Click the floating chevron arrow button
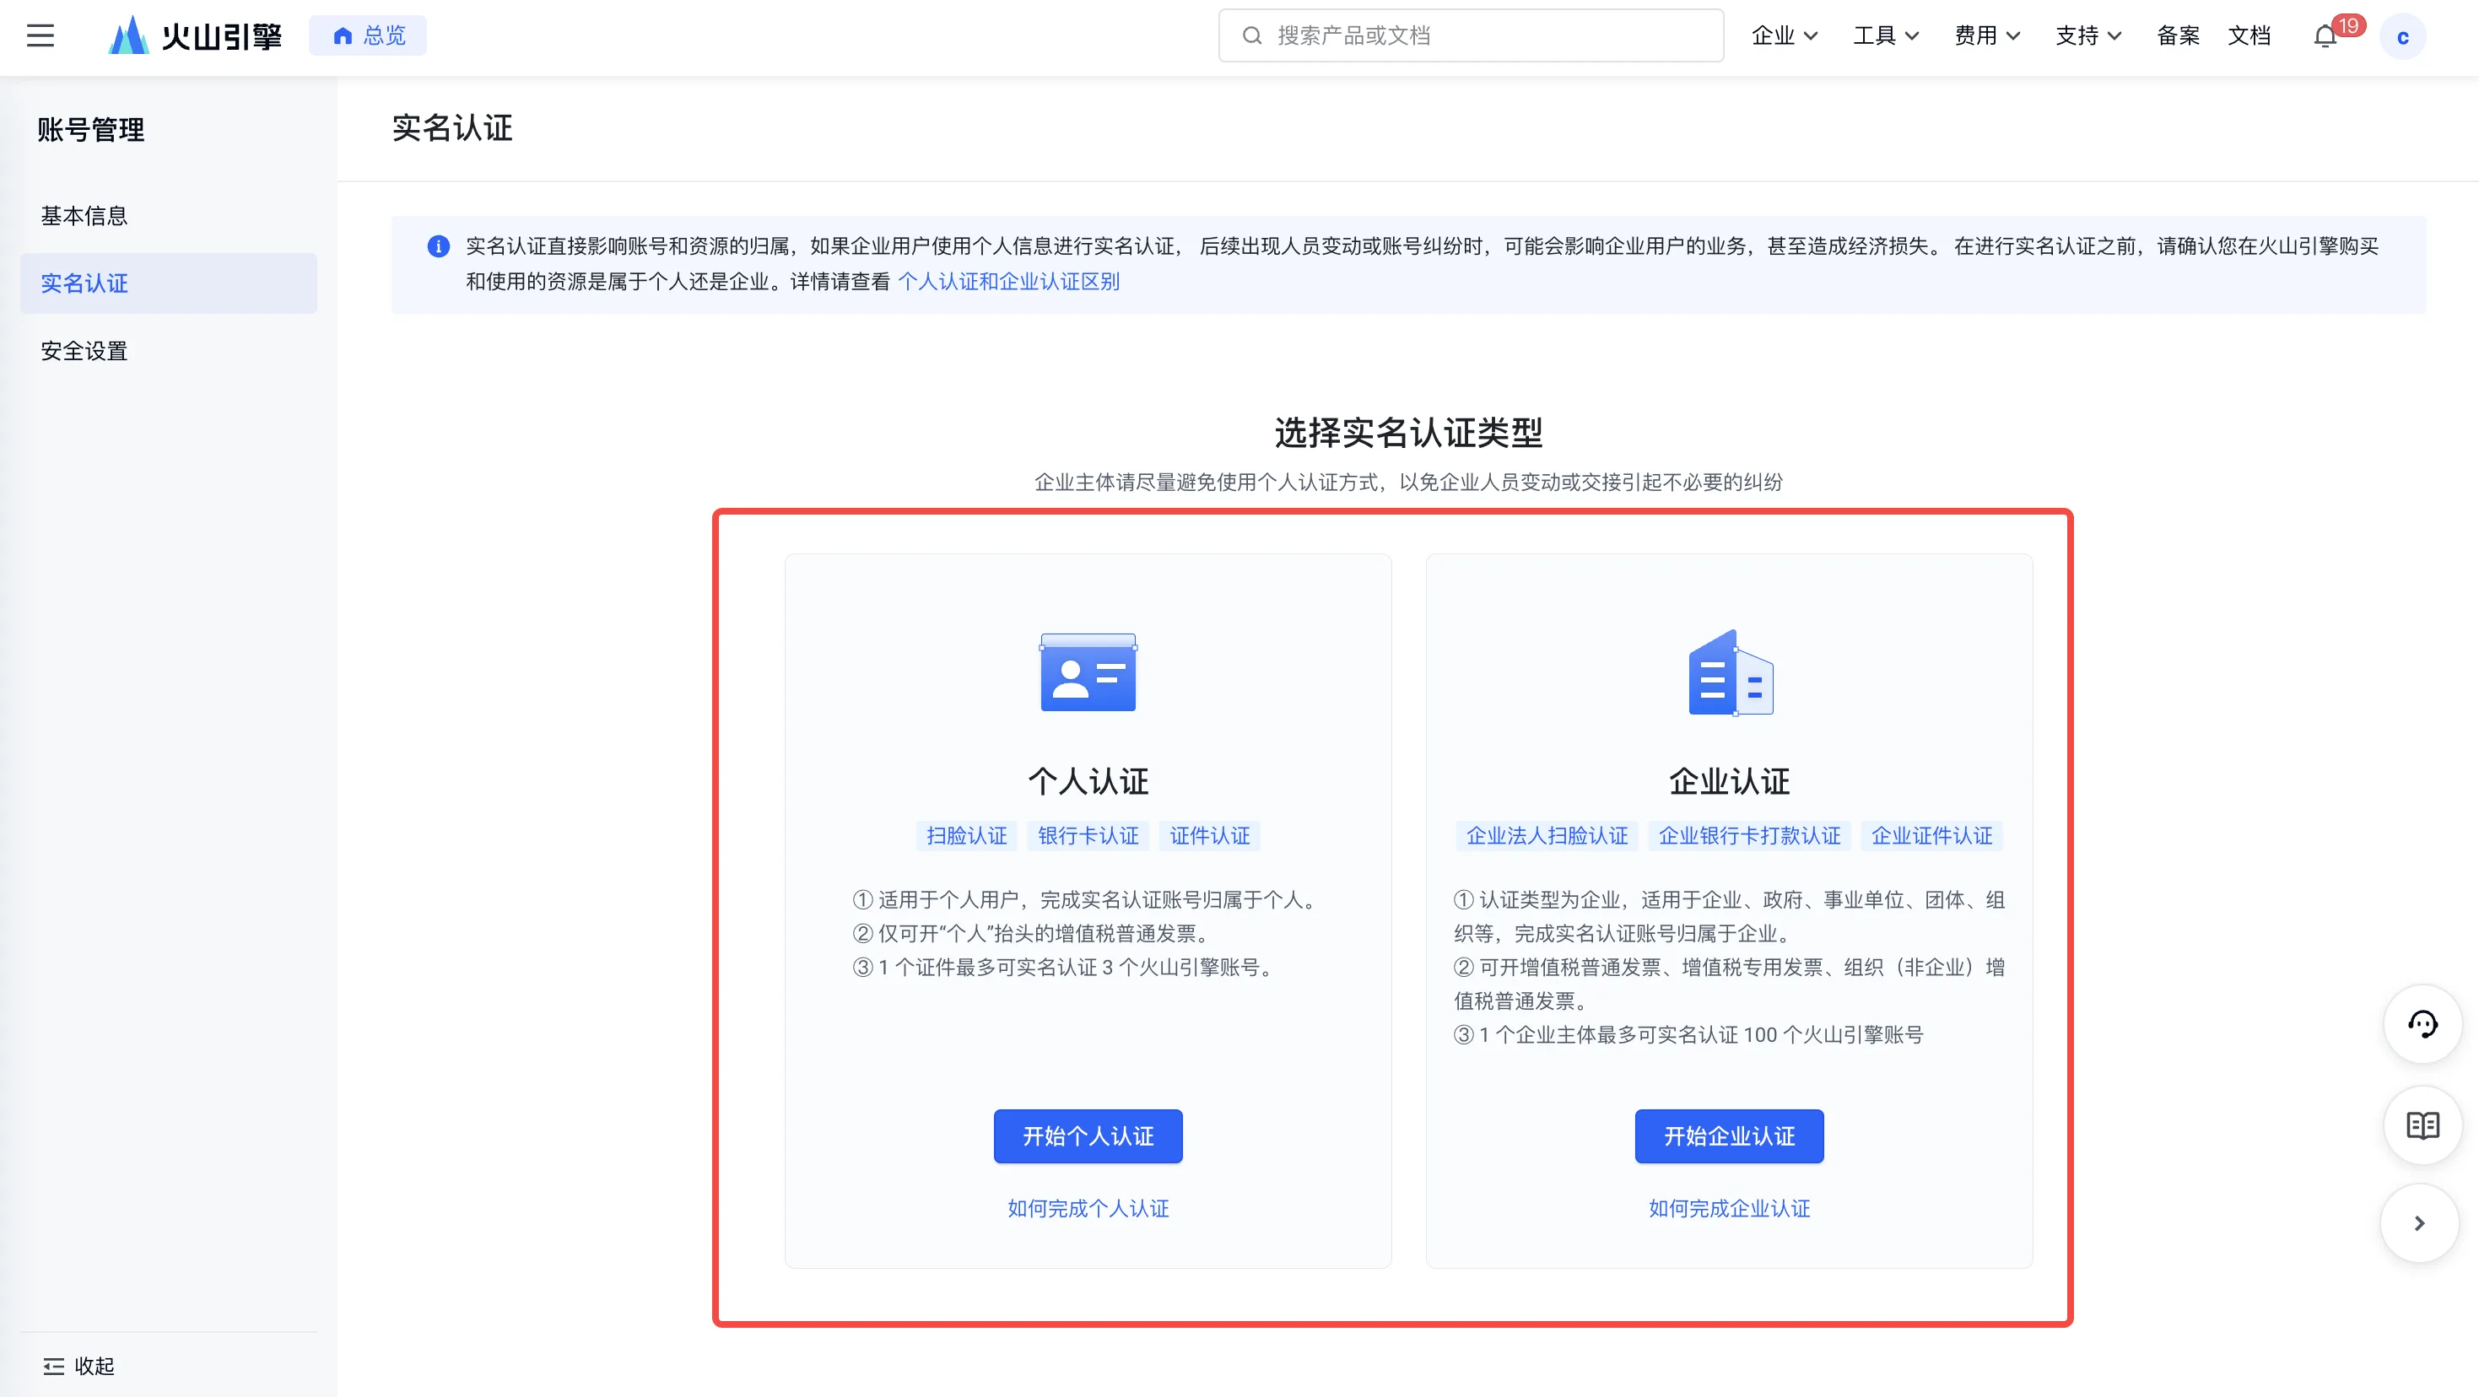Viewport: 2479px width, 1397px height. (x=2419, y=1223)
